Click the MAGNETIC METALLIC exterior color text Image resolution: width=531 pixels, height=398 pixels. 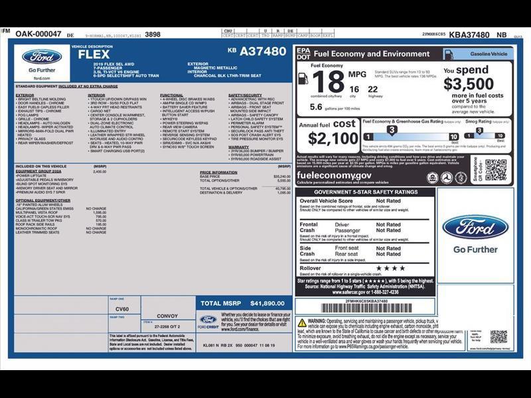pos(215,68)
